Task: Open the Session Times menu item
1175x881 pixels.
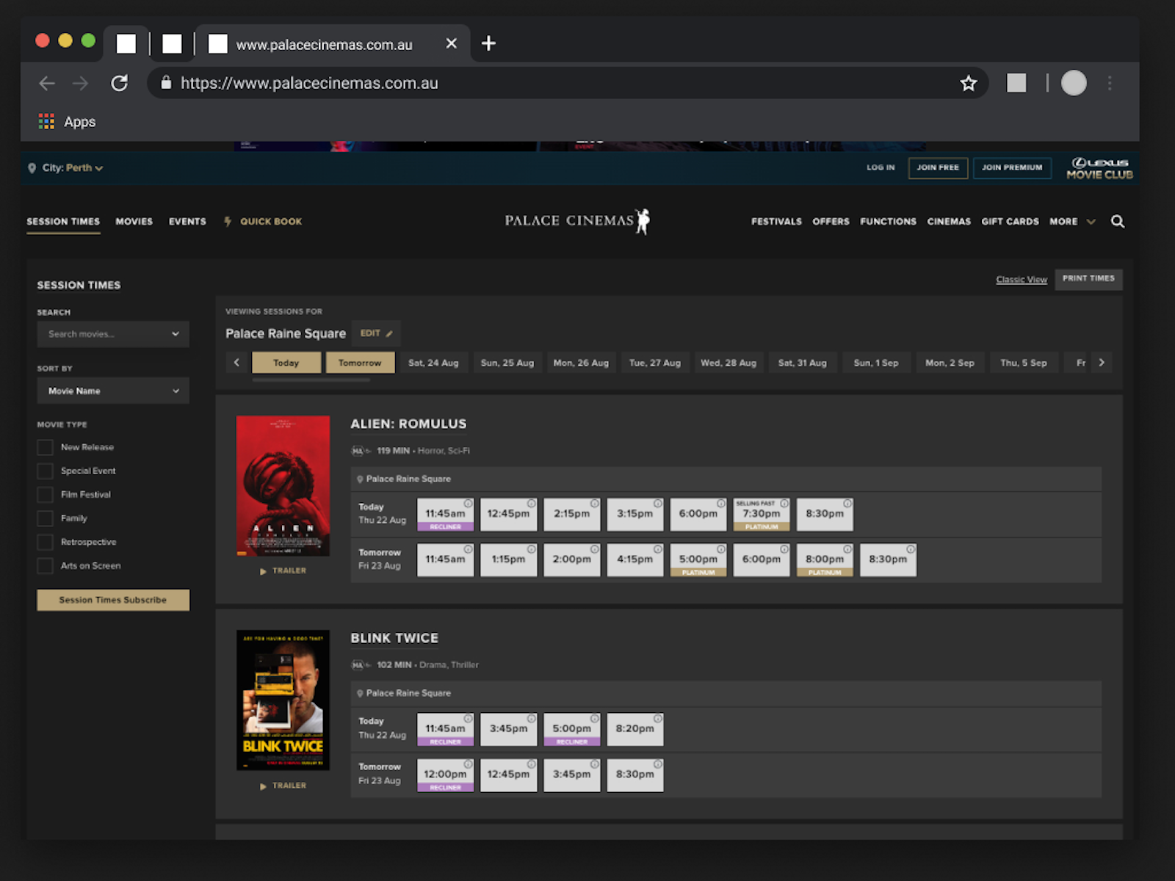Action: (x=63, y=222)
